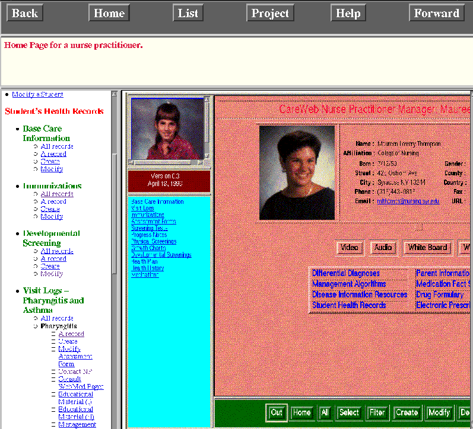
Task: Click Modify under Developmental Screening
Action: [52, 274]
